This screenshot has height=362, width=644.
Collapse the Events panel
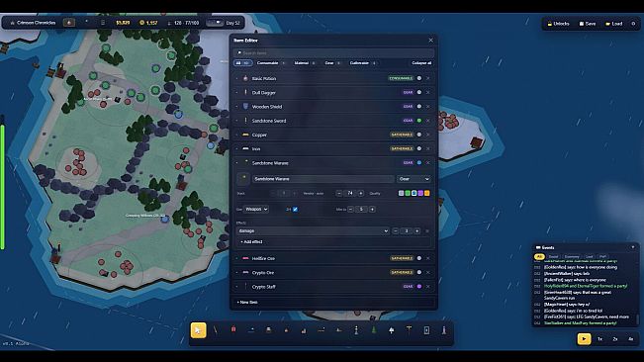633,247
